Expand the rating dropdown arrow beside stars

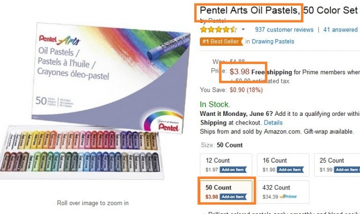click(x=243, y=29)
